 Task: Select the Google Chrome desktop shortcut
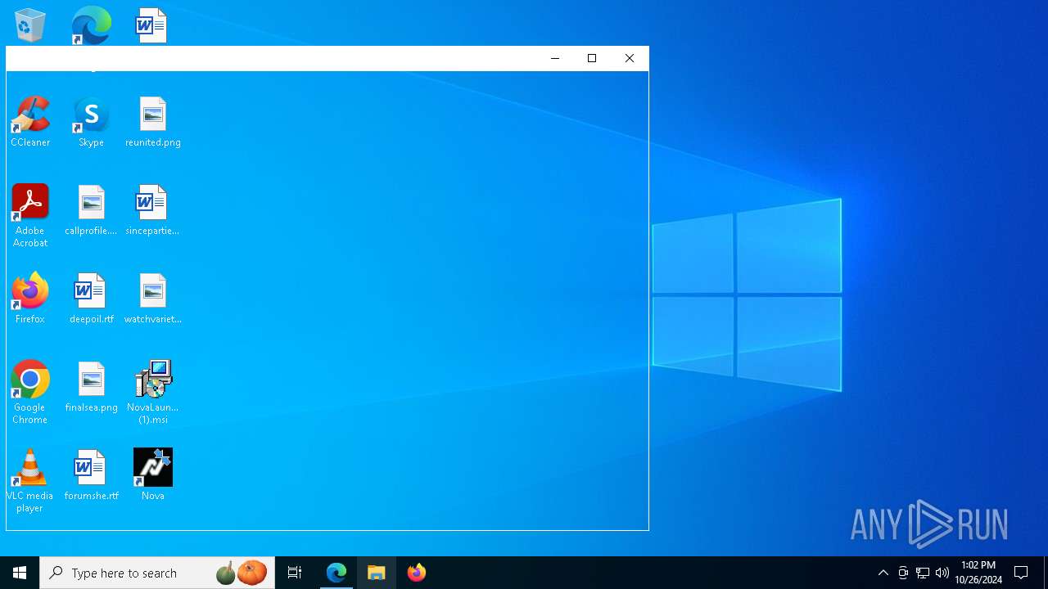click(30, 392)
